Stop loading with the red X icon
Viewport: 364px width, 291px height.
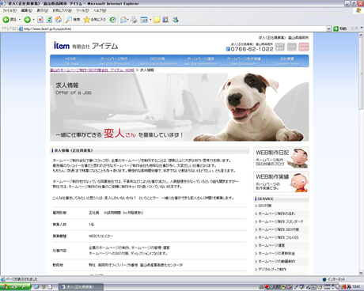click(40, 20)
